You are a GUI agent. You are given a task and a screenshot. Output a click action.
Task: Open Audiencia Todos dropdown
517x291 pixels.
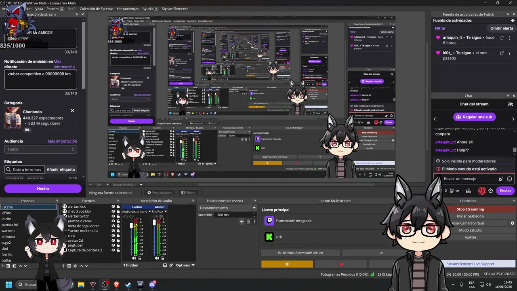coord(40,149)
